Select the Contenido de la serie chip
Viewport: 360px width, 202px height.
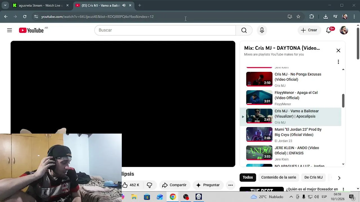click(278, 177)
